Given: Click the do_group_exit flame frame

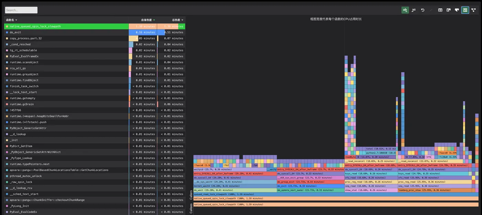Looking at the screenshot, I should click(311, 182).
